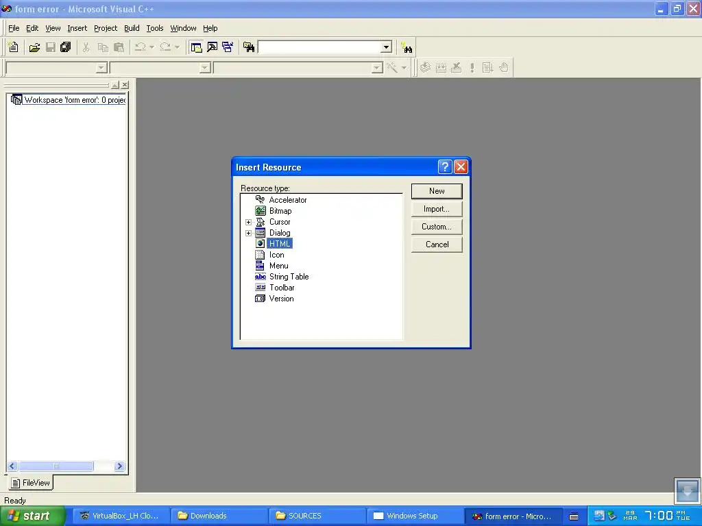The width and height of the screenshot is (702, 526).
Task: Click the Find text input field
Action: coord(320,47)
